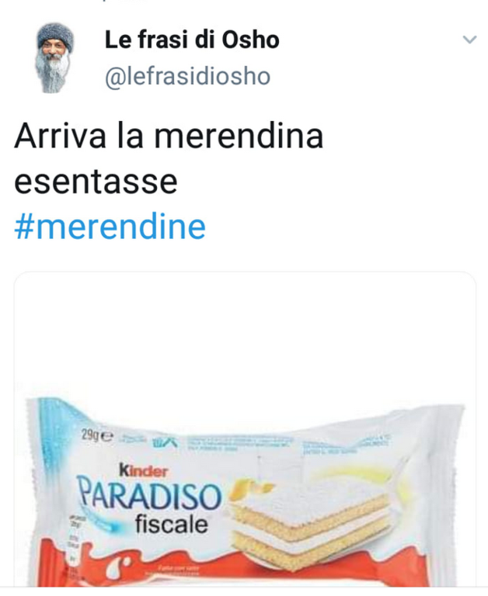Visit the @lefrasidiosho handle link
This screenshot has width=488, height=596.
click(x=187, y=76)
